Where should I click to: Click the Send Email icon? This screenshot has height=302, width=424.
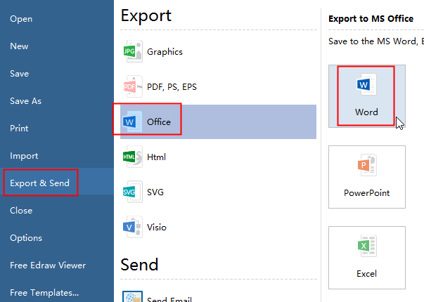tap(132, 296)
